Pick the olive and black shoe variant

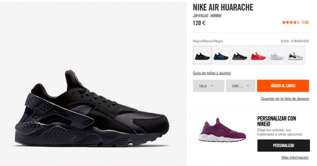pyautogui.click(x=240, y=55)
